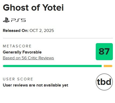Click the Generally Favorable rating text
Viewport: 115px width, 103px height.
point(22,52)
